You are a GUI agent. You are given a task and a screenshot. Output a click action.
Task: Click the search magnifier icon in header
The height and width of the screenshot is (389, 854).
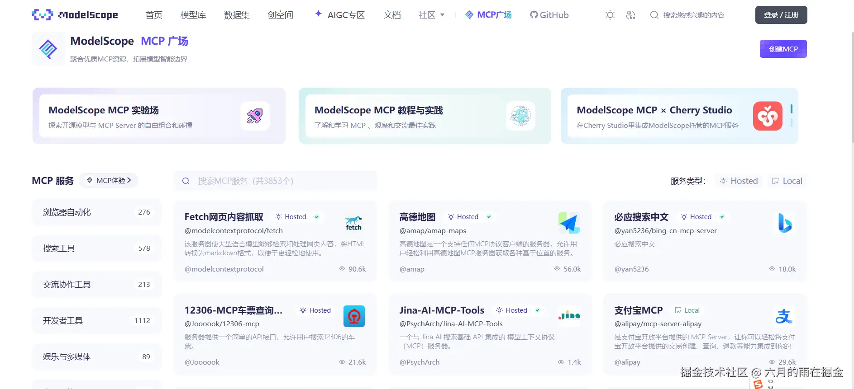654,15
